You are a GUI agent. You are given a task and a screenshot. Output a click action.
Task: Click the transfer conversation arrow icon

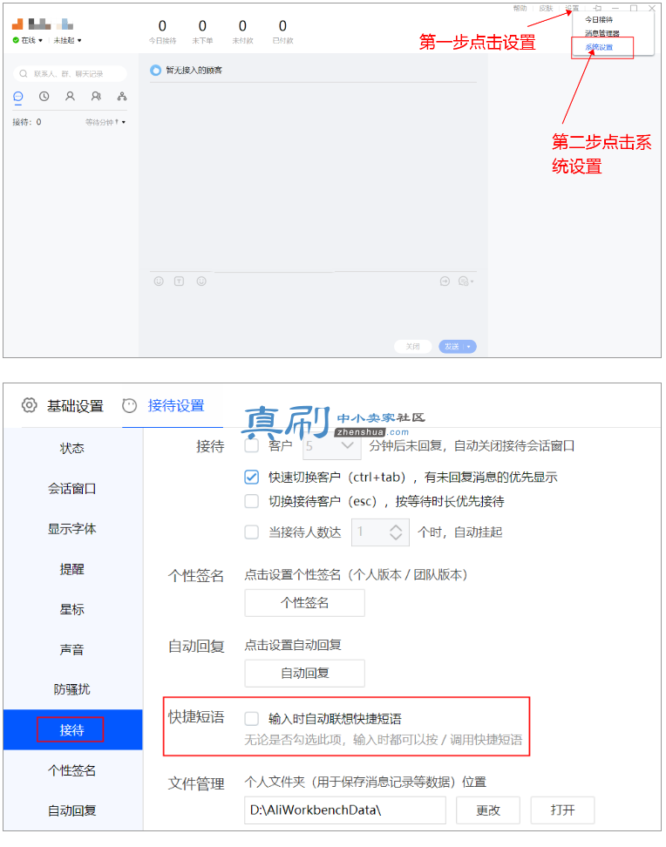point(445,281)
